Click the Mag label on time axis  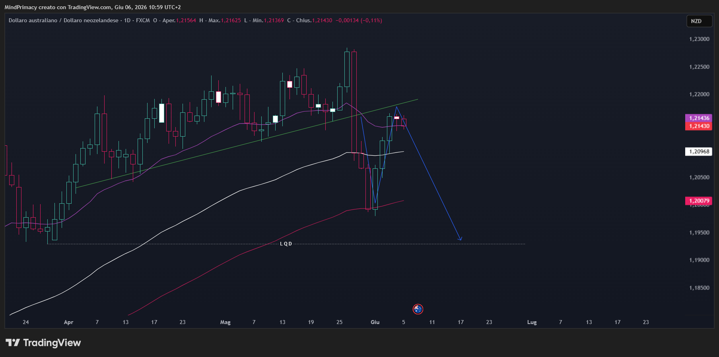click(225, 322)
